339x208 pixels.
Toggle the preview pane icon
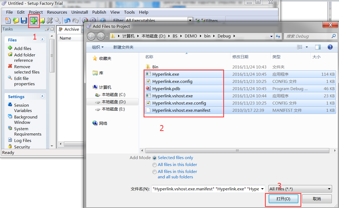pos(318,47)
